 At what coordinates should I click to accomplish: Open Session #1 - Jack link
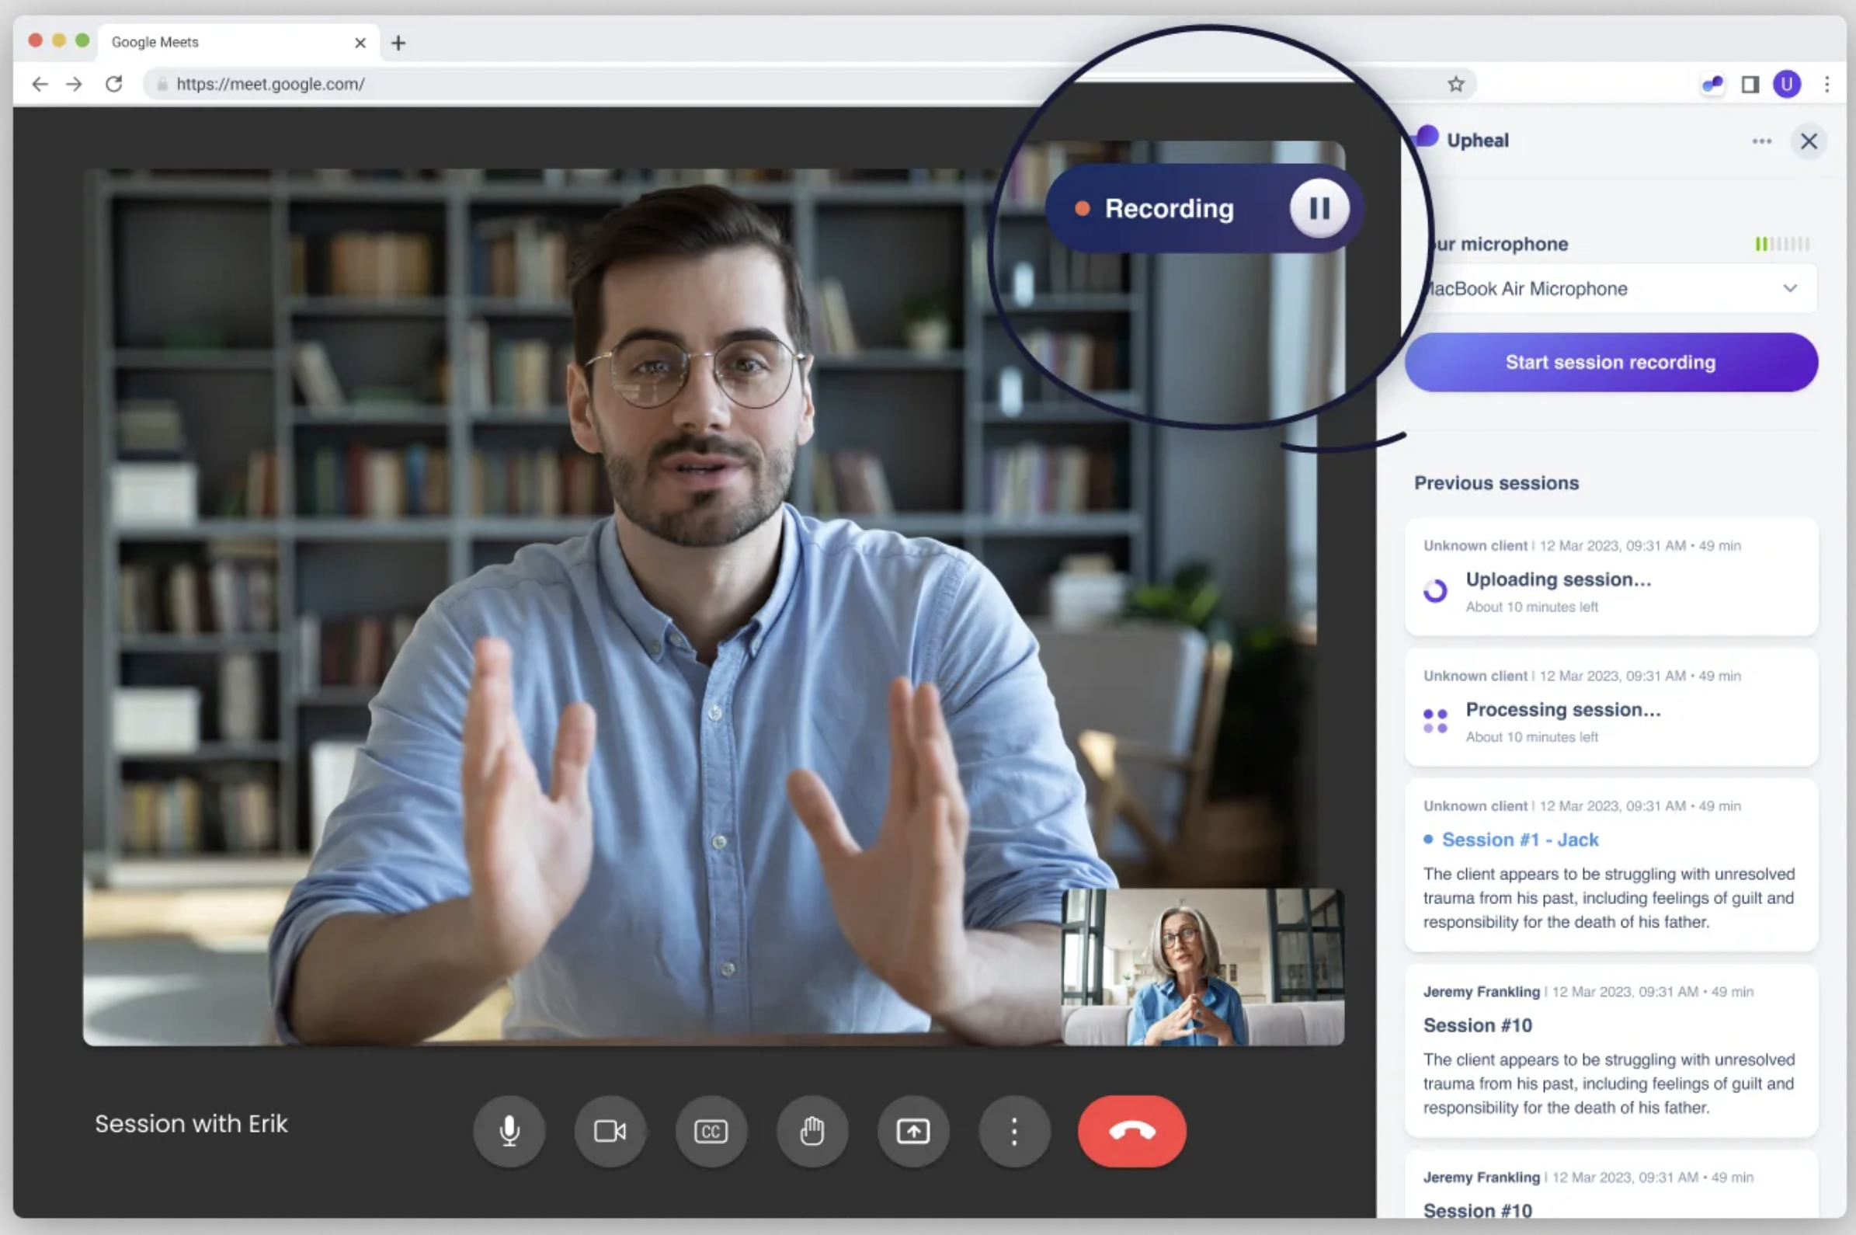point(1520,840)
